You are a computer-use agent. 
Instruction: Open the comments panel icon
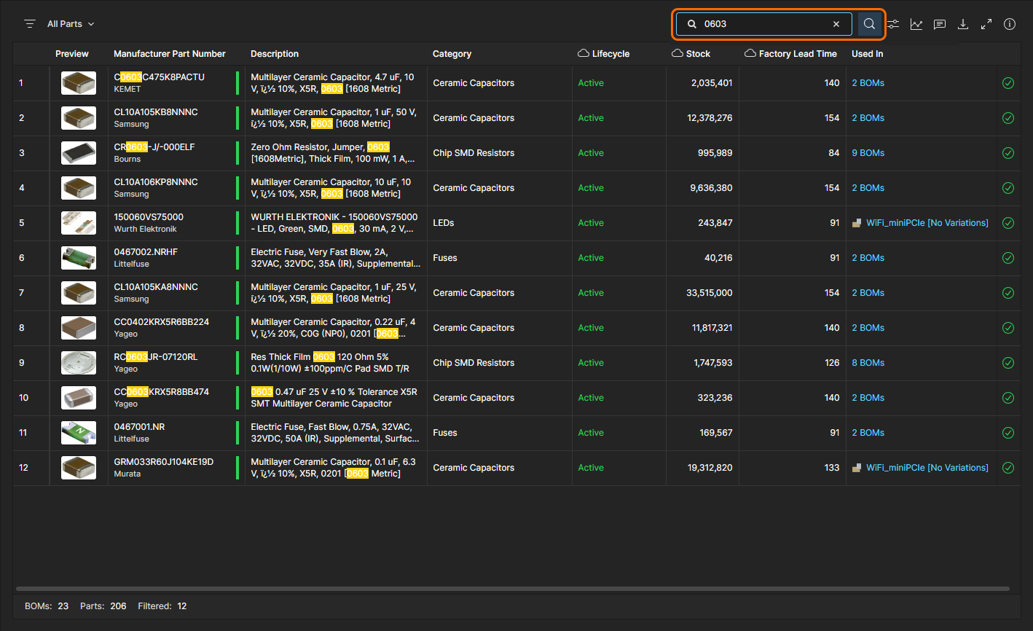click(940, 24)
